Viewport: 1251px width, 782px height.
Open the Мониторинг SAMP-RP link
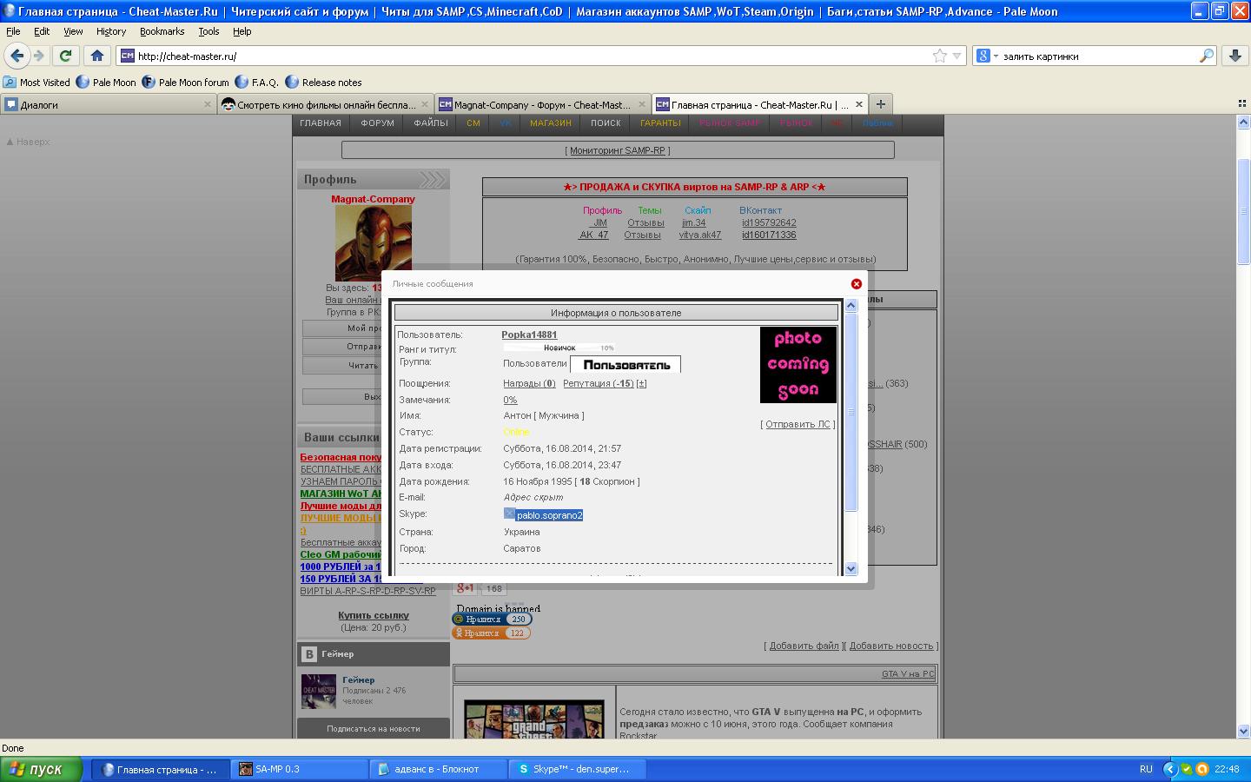click(x=618, y=150)
